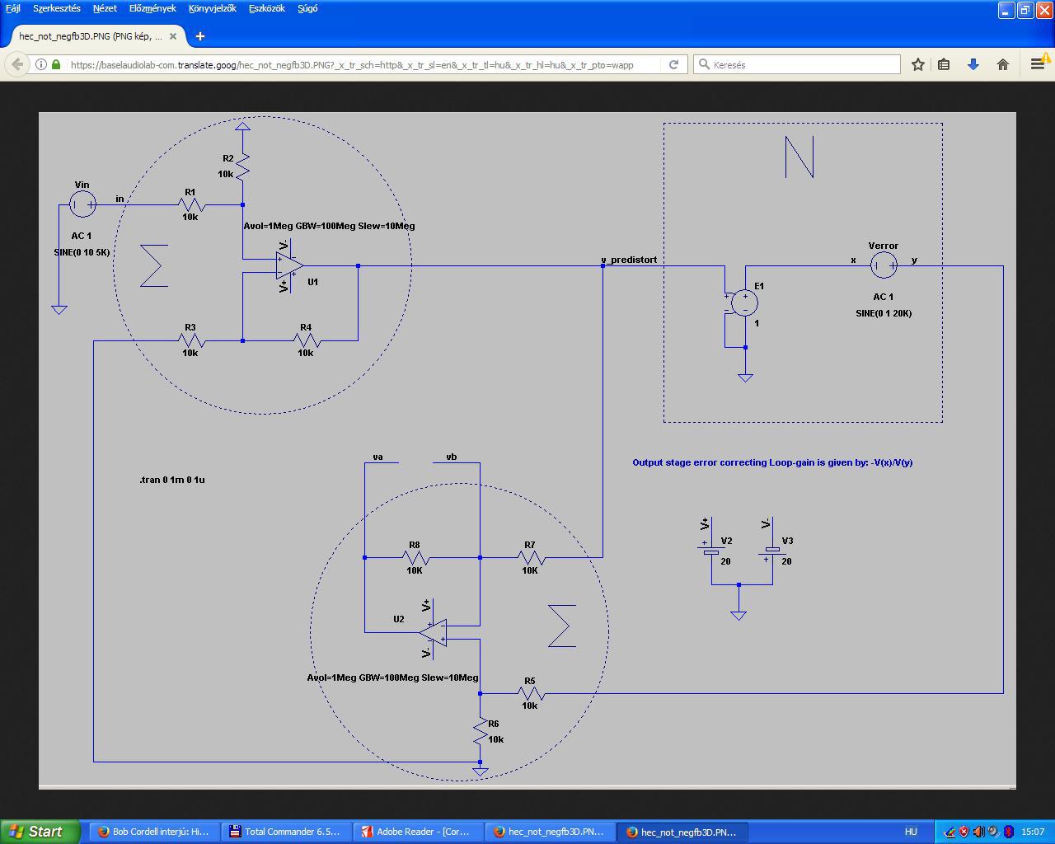Click the 15:07 taskbar clock
This screenshot has width=1055, height=844.
click(1033, 832)
